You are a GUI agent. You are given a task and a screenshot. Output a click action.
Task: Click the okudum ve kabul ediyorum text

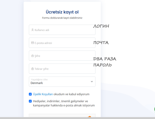point(72,94)
